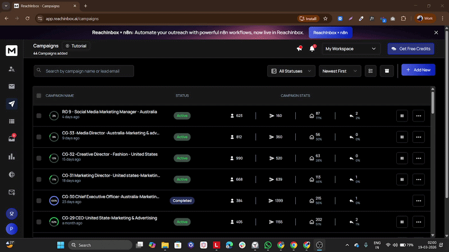Open the Work Chrome profile menu
Viewport: 449px width, 252px height.
[425, 18]
